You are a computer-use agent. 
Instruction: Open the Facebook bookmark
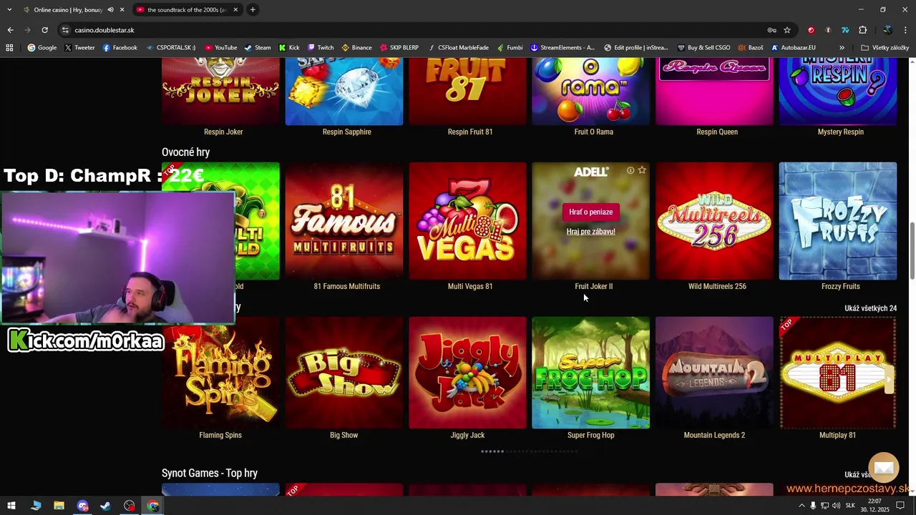pyautogui.click(x=120, y=48)
